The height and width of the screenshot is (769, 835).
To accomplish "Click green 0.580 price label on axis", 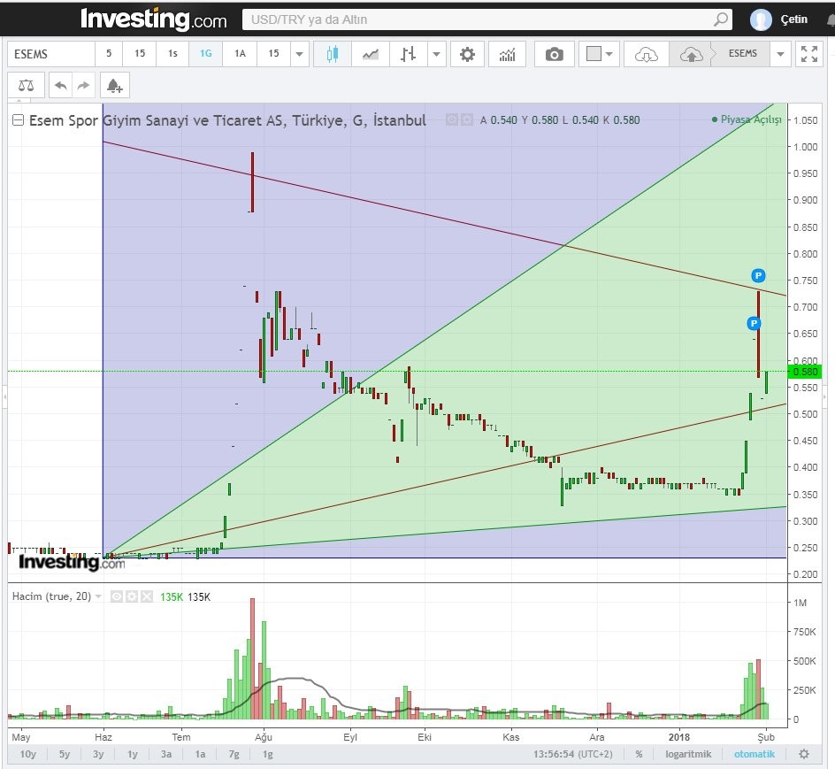I will 805,372.
